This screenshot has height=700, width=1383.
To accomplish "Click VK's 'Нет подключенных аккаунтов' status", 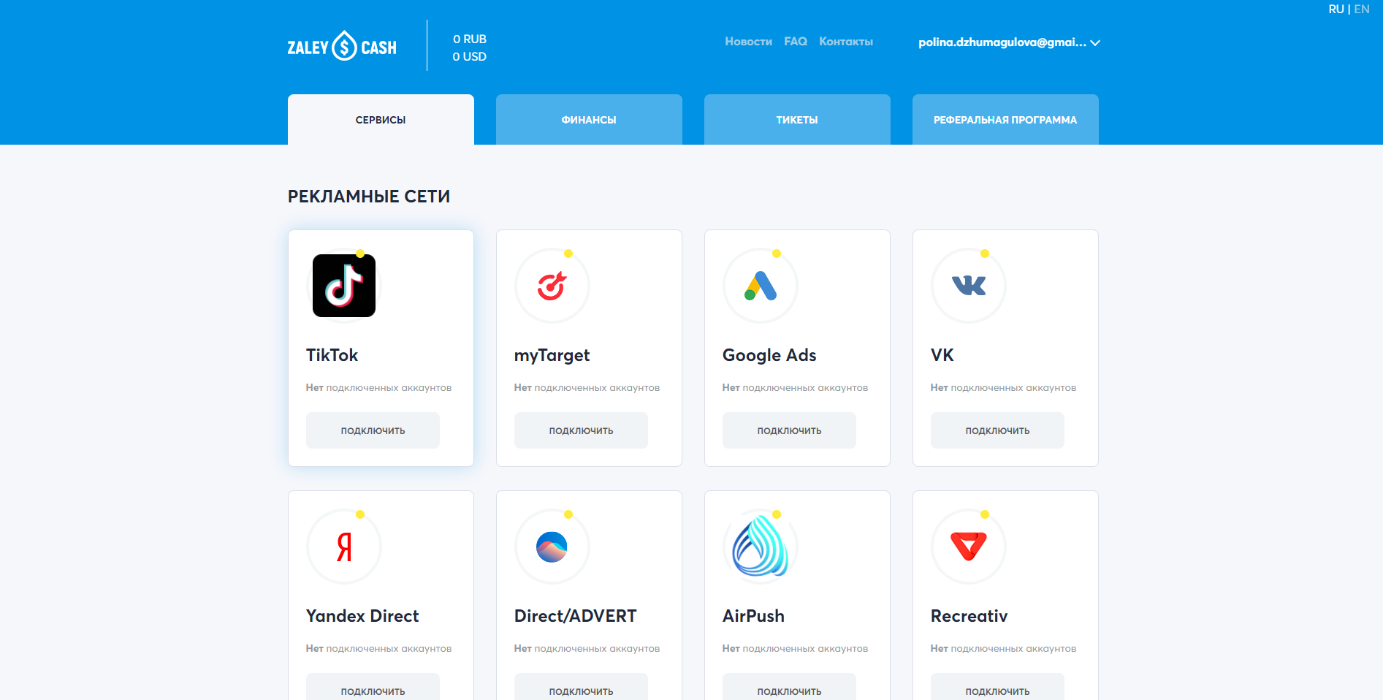I will point(1003,388).
